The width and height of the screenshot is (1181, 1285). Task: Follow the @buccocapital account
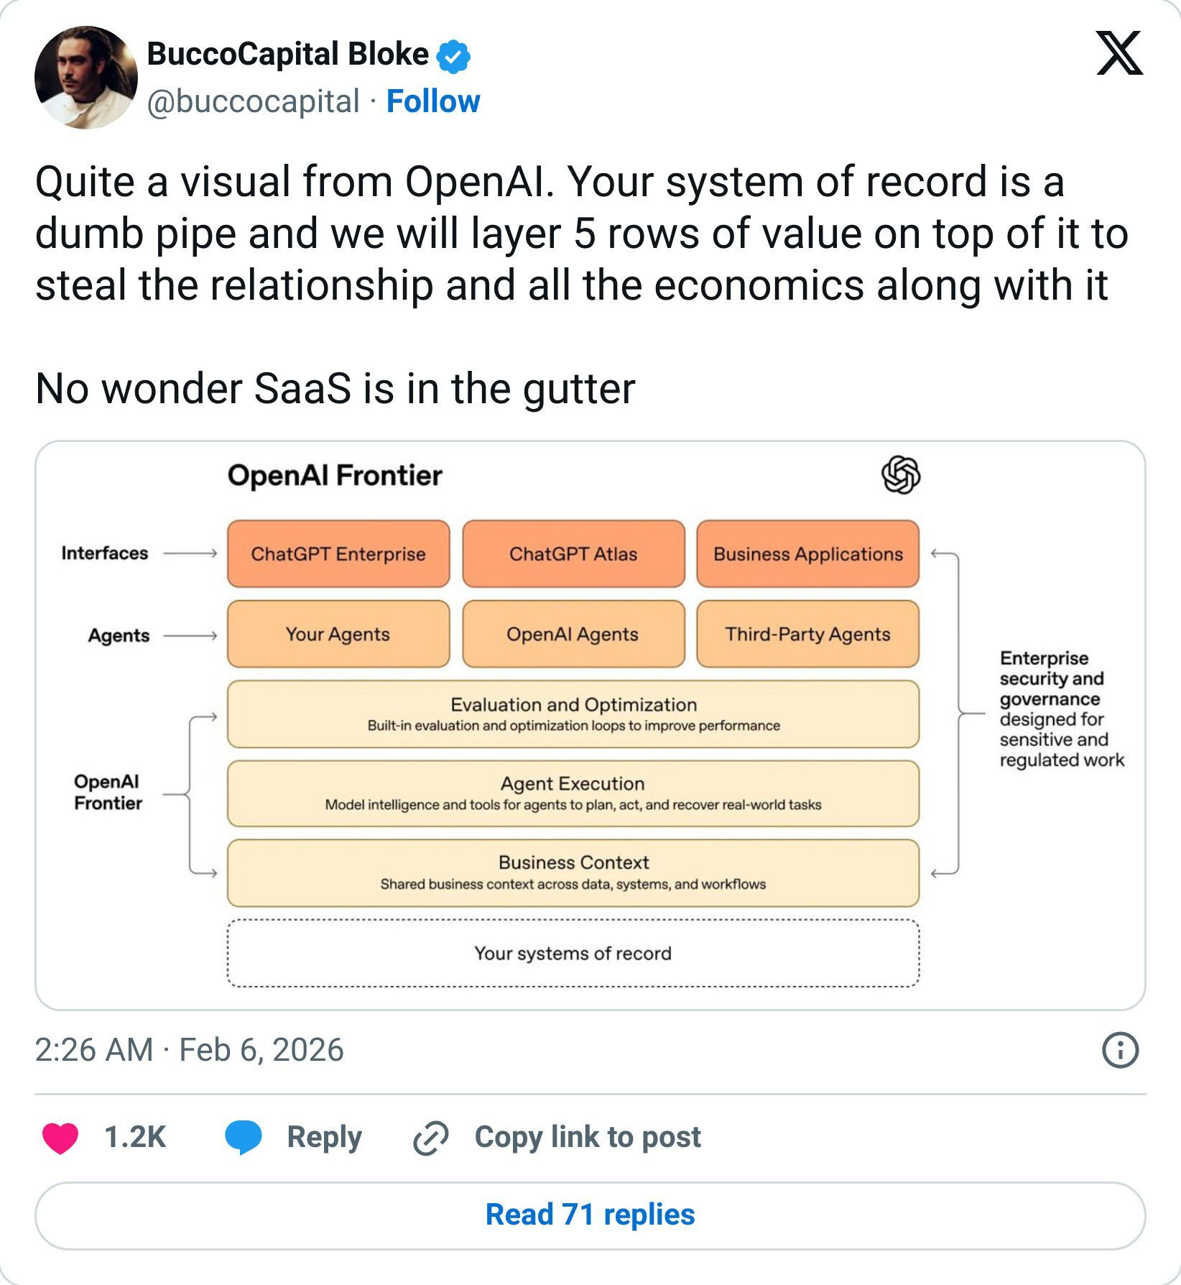coord(433,101)
